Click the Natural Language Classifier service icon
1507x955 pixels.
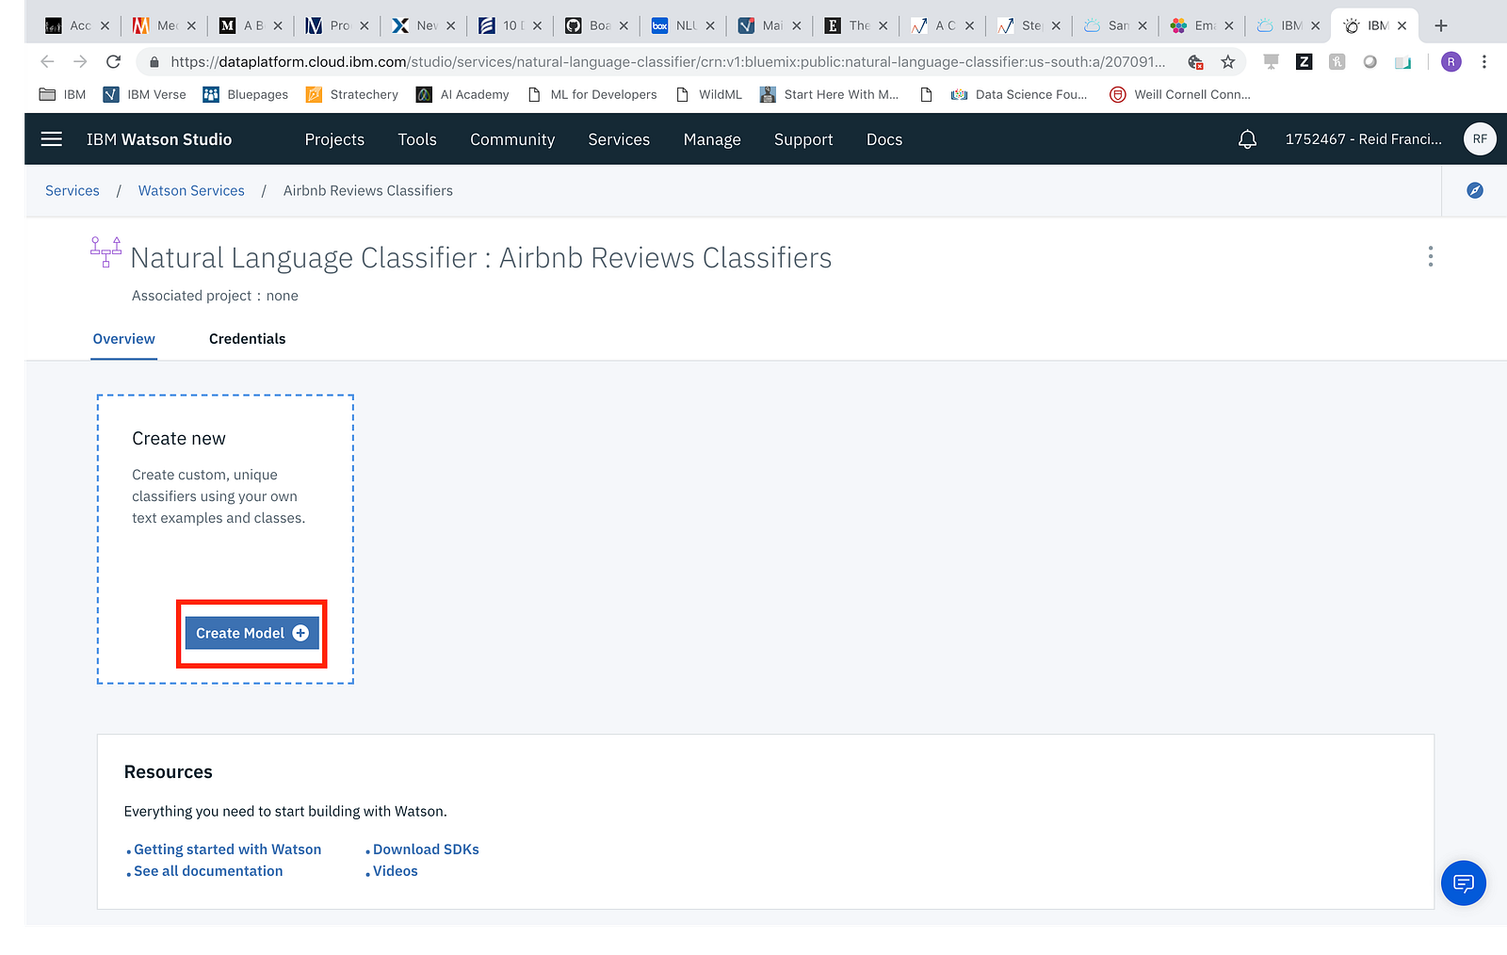(105, 251)
